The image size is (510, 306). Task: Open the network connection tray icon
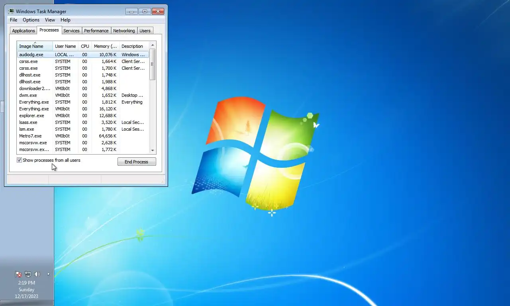pyautogui.click(x=28, y=274)
